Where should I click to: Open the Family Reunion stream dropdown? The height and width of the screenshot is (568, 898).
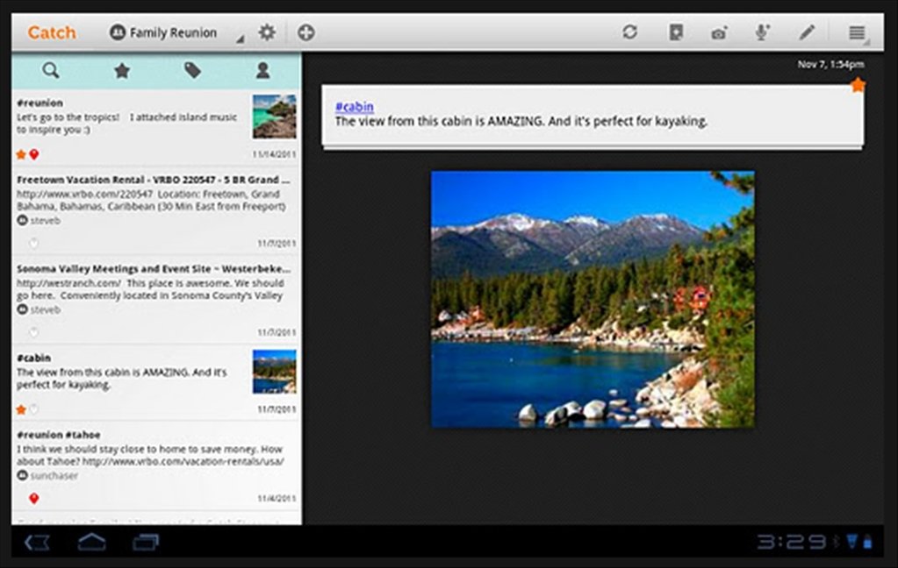pos(176,32)
